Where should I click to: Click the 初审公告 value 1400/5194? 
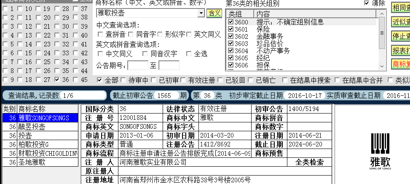(x=303, y=108)
